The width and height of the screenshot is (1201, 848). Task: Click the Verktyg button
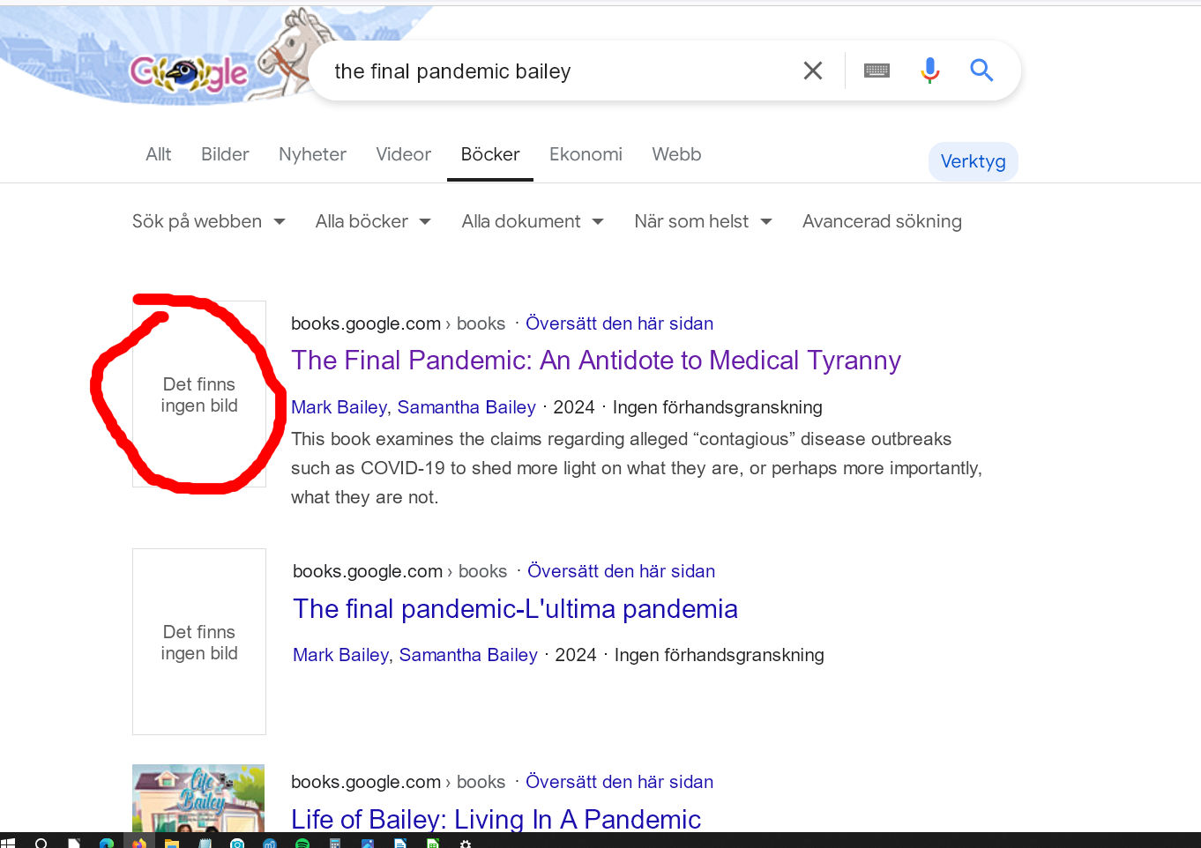(973, 161)
